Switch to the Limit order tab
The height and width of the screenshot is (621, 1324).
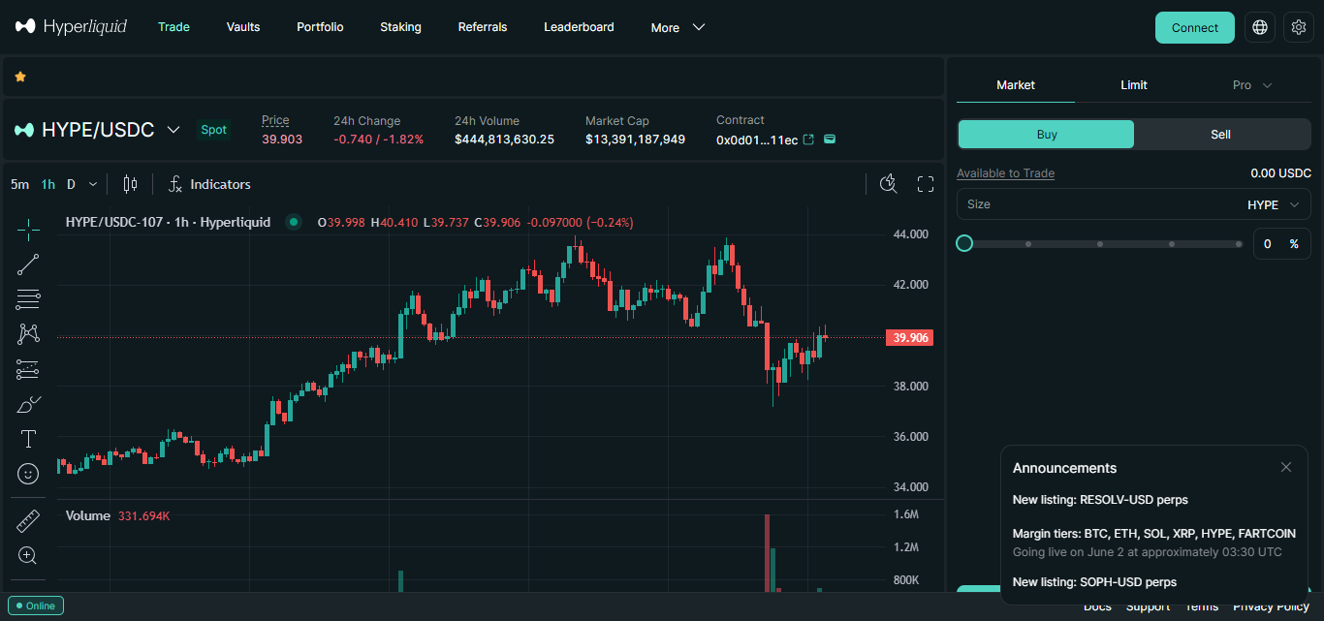coord(1134,85)
